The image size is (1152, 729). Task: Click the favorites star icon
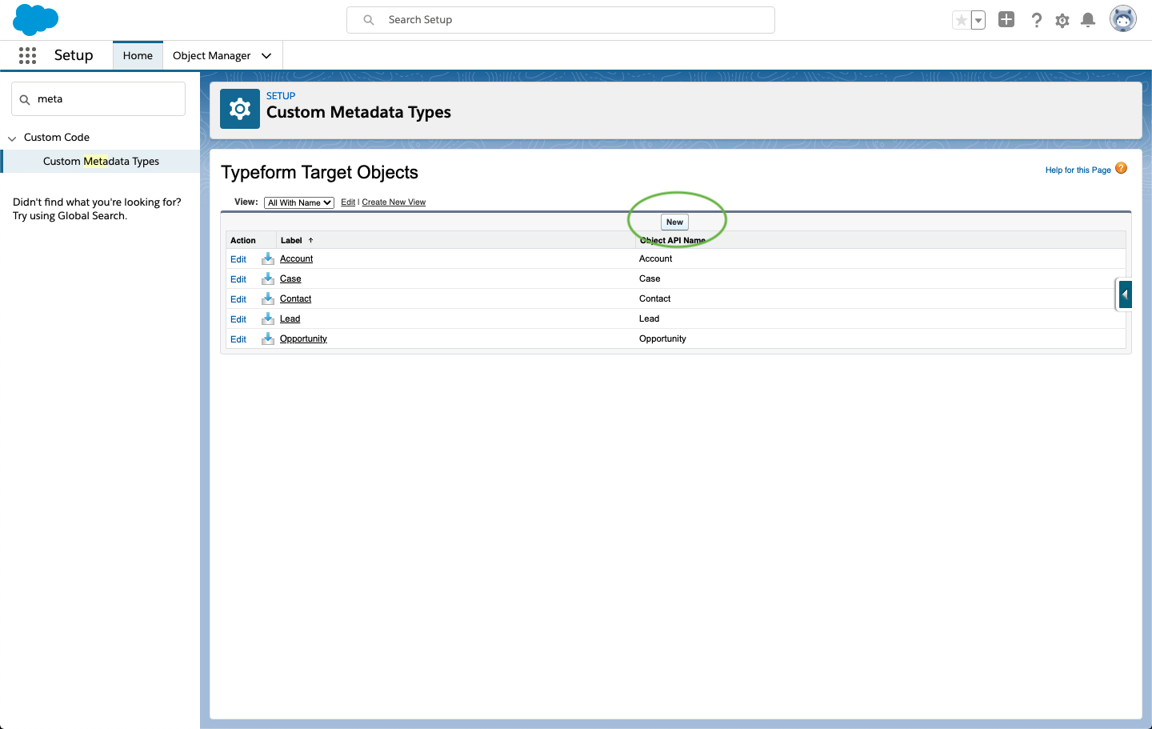[962, 20]
